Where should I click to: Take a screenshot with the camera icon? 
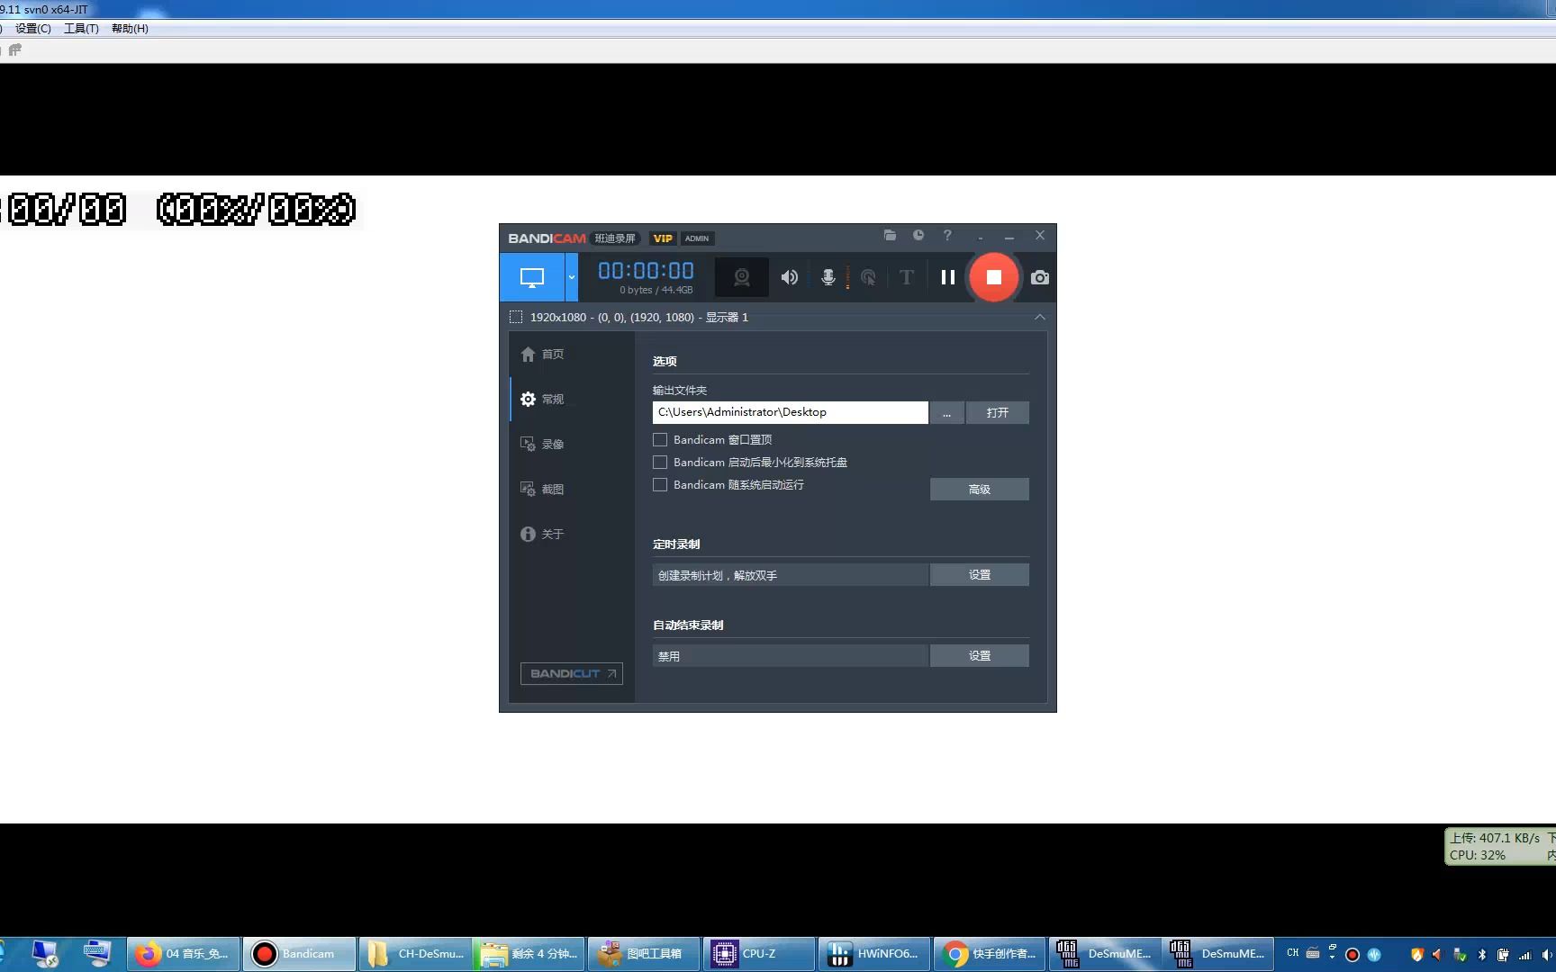[x=1040, y=277]
